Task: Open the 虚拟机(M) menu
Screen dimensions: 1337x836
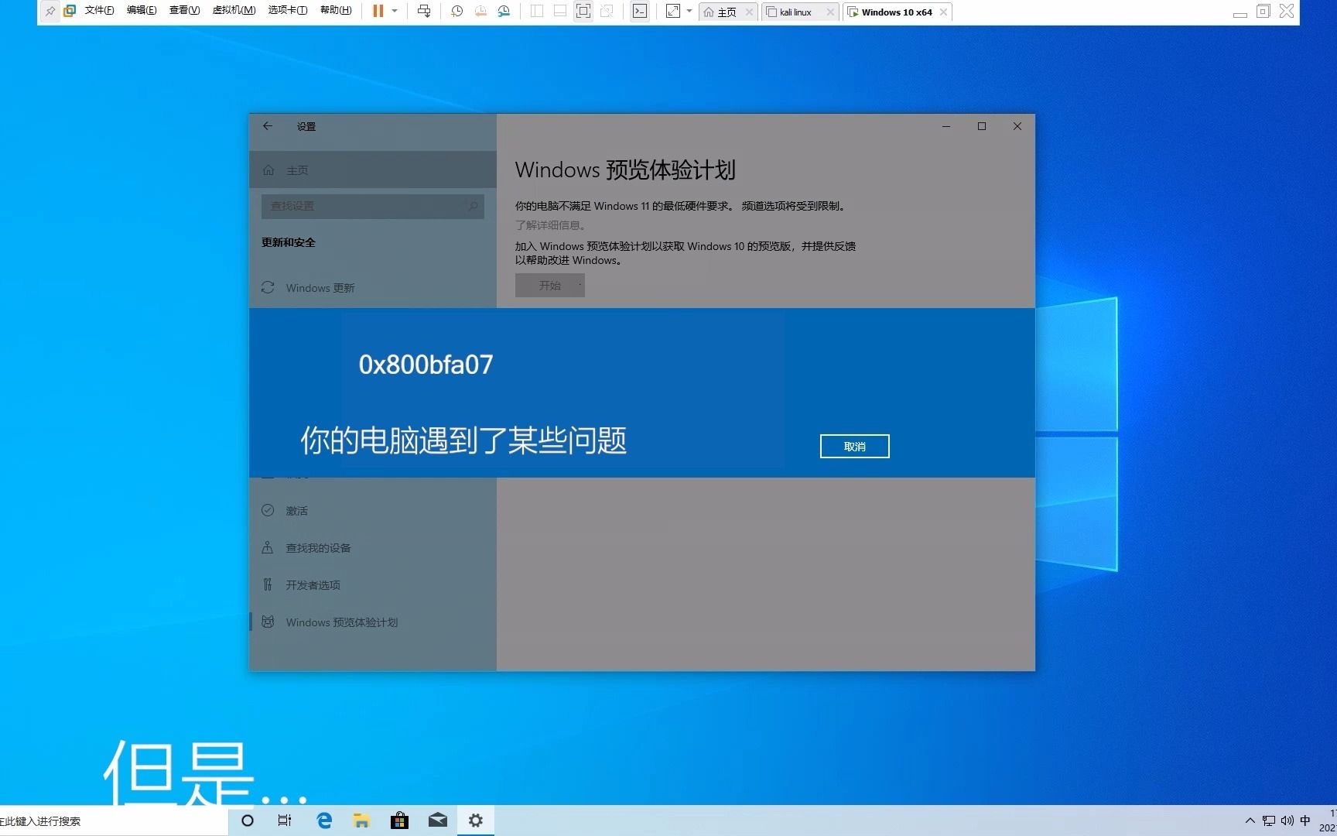Action: coord(234,11)
